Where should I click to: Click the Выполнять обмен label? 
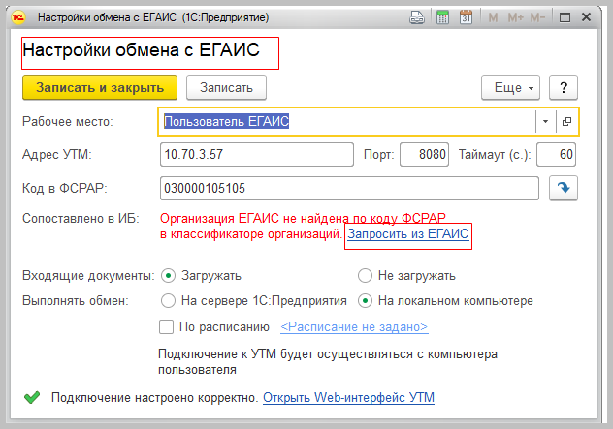tap(76, 301)
